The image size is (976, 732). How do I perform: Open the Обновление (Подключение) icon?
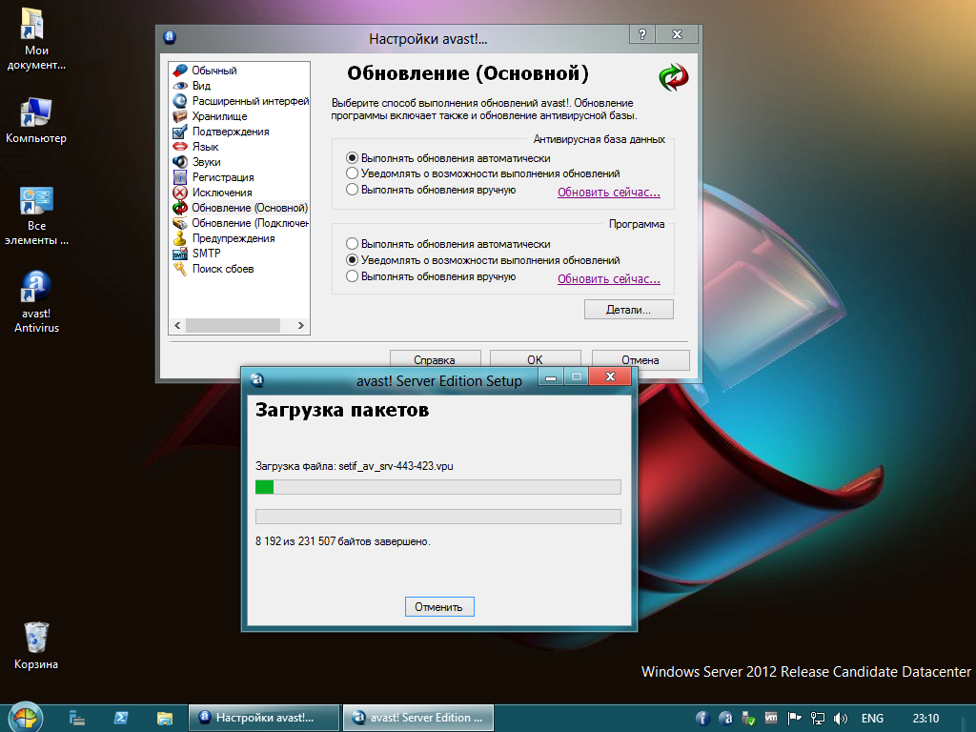point(180,223)
